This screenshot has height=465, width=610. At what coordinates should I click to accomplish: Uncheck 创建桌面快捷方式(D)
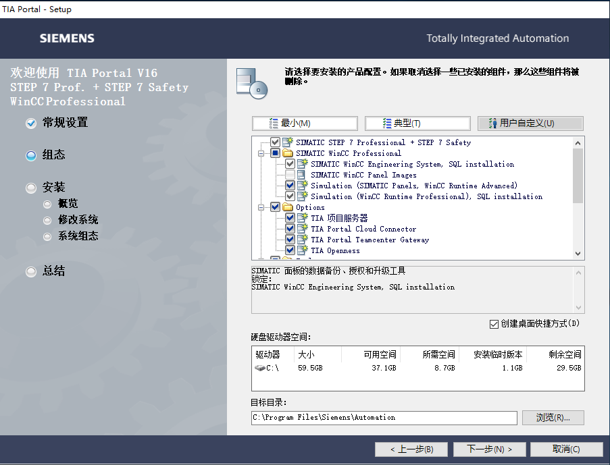(494, 324)
